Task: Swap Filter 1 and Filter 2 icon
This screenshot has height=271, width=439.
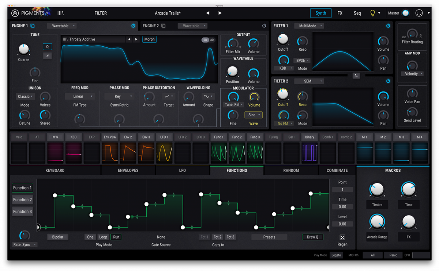Action: click(356, 76)
